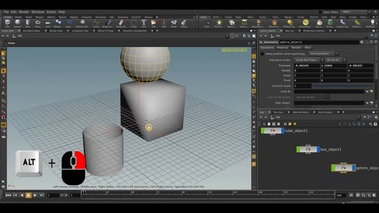Click the Rotate Y input field
This screenshot has width=379, height=213.
(x=333, y=70)
